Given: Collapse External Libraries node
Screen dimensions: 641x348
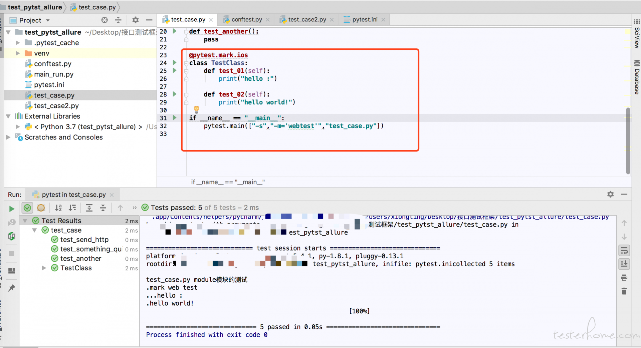Looking at the screenshot, I should coord(8,116).
